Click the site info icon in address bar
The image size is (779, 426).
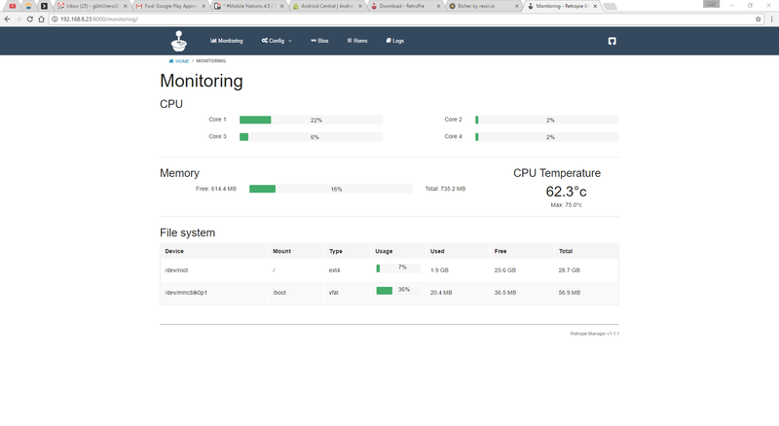click(55, 18)
